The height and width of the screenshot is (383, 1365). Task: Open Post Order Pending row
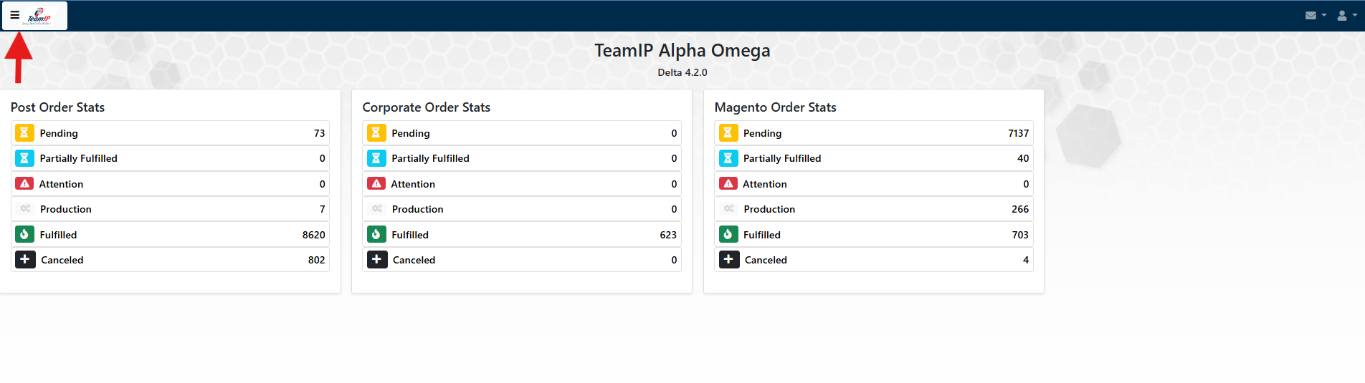[170, 133]
